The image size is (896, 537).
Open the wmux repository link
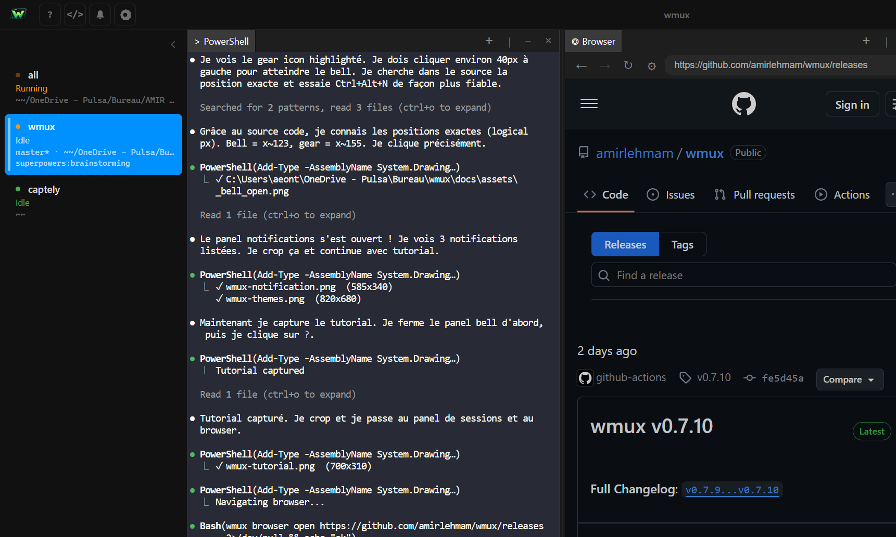(704, 153)
